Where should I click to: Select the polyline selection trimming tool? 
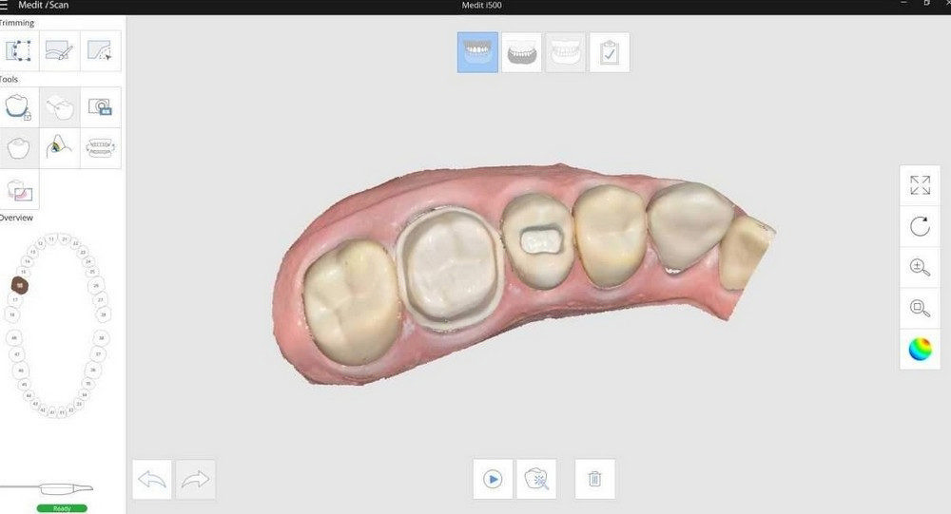[x=19, y=51]
